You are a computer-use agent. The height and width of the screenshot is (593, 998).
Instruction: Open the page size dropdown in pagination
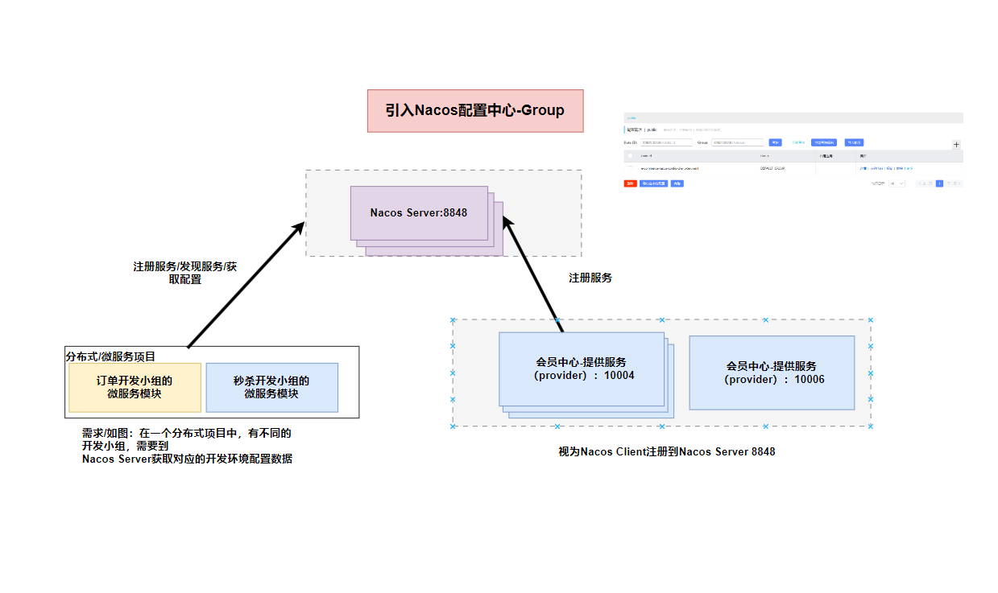coord(897,183)
